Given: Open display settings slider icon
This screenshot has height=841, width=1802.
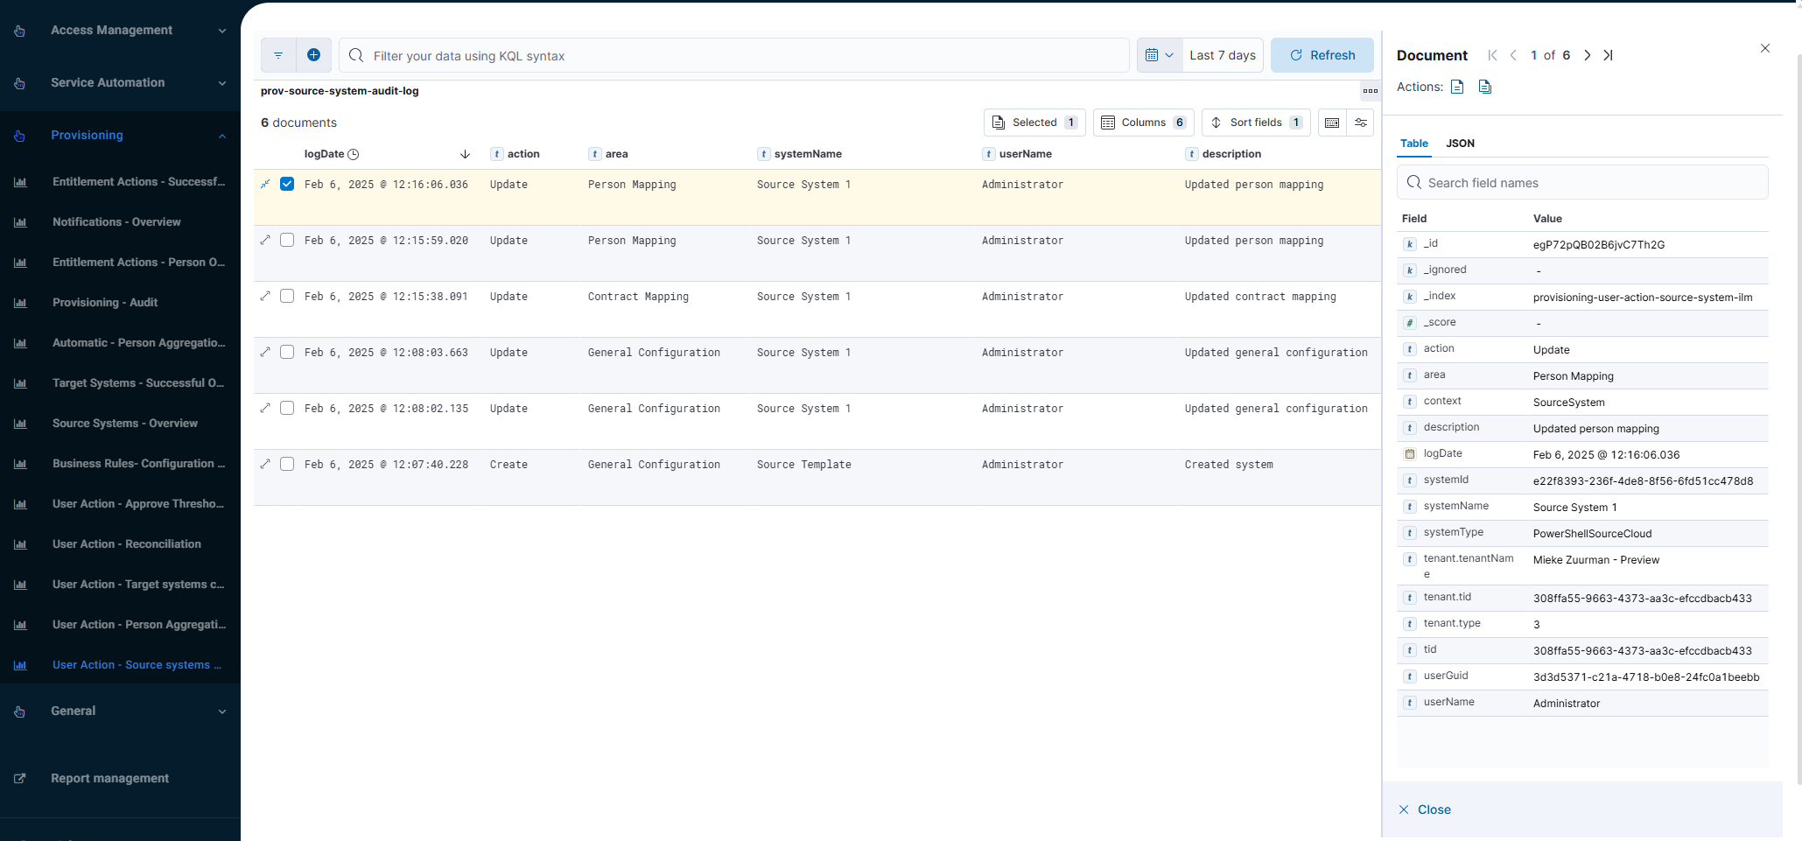Looking at the screenshot, I should tap(1361, 123).
